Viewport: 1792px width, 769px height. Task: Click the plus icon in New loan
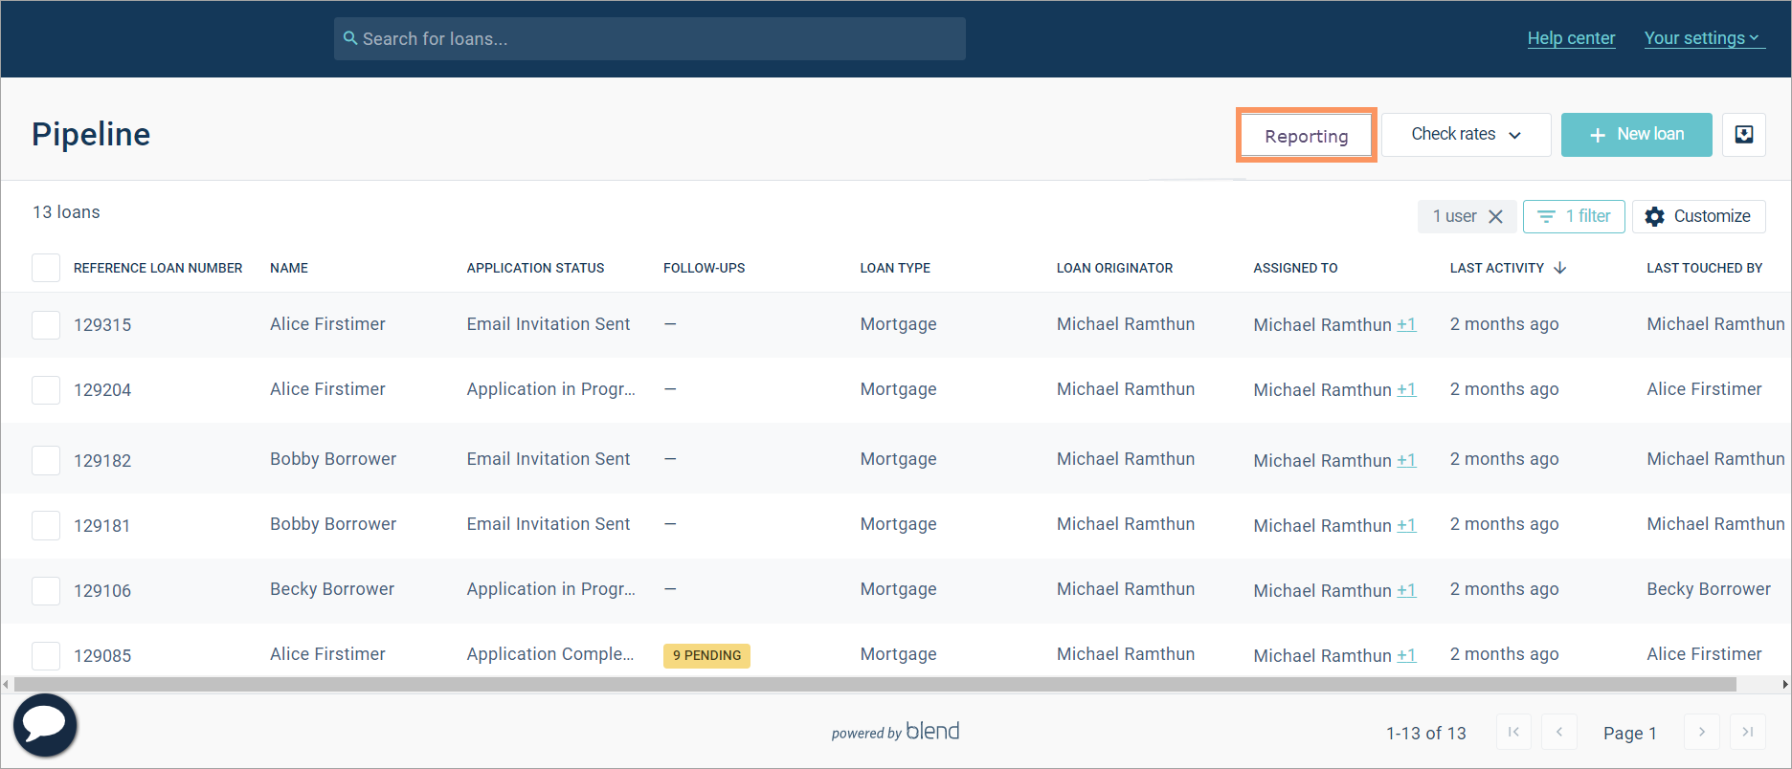point(1598,136)
